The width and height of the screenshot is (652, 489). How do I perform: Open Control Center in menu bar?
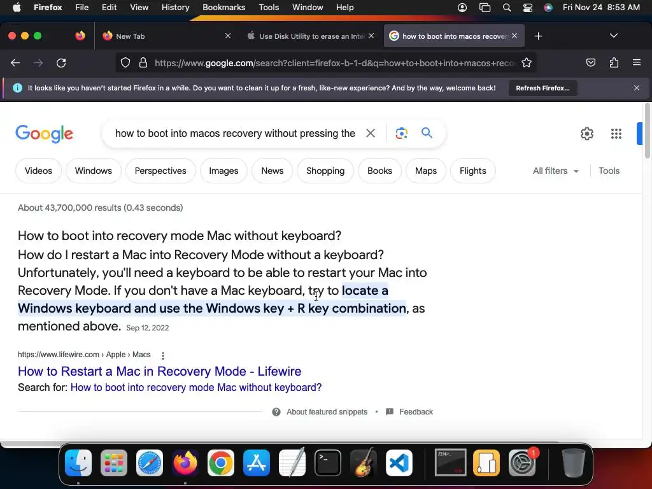(x=527, y=8)
